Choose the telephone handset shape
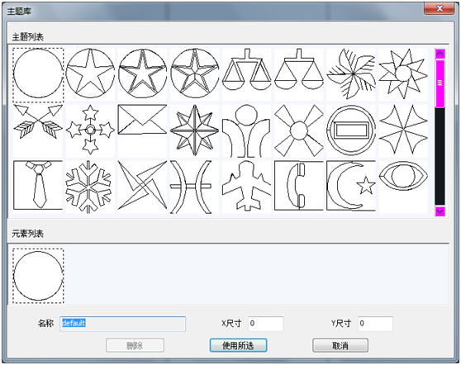Screen dimensions: 461x365 (x=299, y=186)
